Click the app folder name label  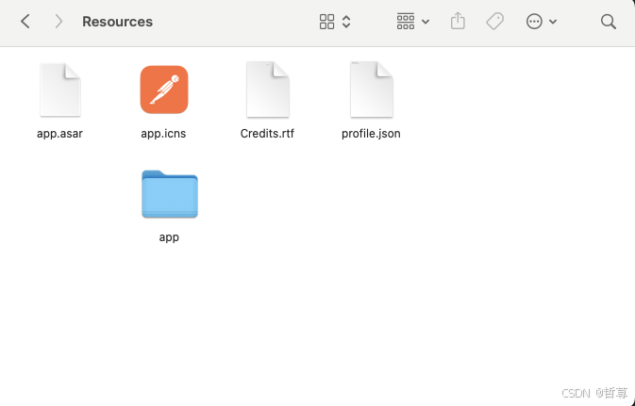tap(169, 237)
